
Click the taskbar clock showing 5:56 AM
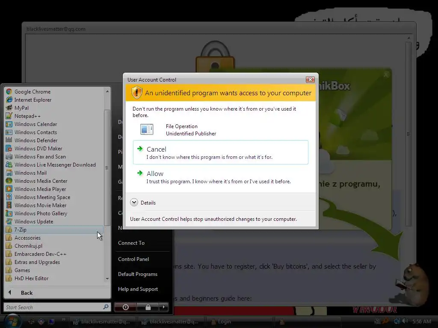(x=422, y=321)
